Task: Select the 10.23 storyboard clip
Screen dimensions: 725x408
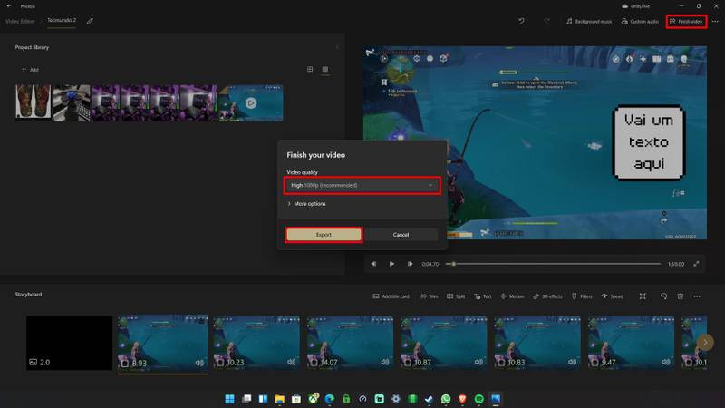Action: (256, 343)
